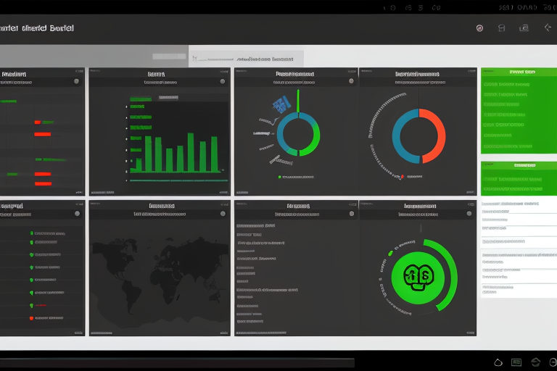Open the first entry in the white sidebar list
The width and height of the screenshot is (557, 371).
pyautogui.click(x=511, y=205)
